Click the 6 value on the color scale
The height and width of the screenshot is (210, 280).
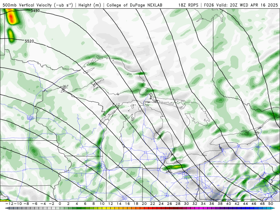click(85, 204)
